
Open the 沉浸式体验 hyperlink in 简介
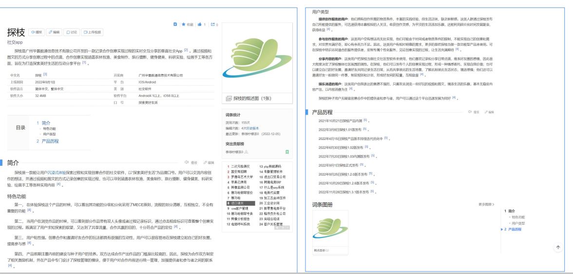pos(57,172)
